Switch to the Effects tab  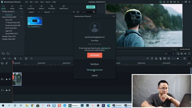click(x=41, y=7)
